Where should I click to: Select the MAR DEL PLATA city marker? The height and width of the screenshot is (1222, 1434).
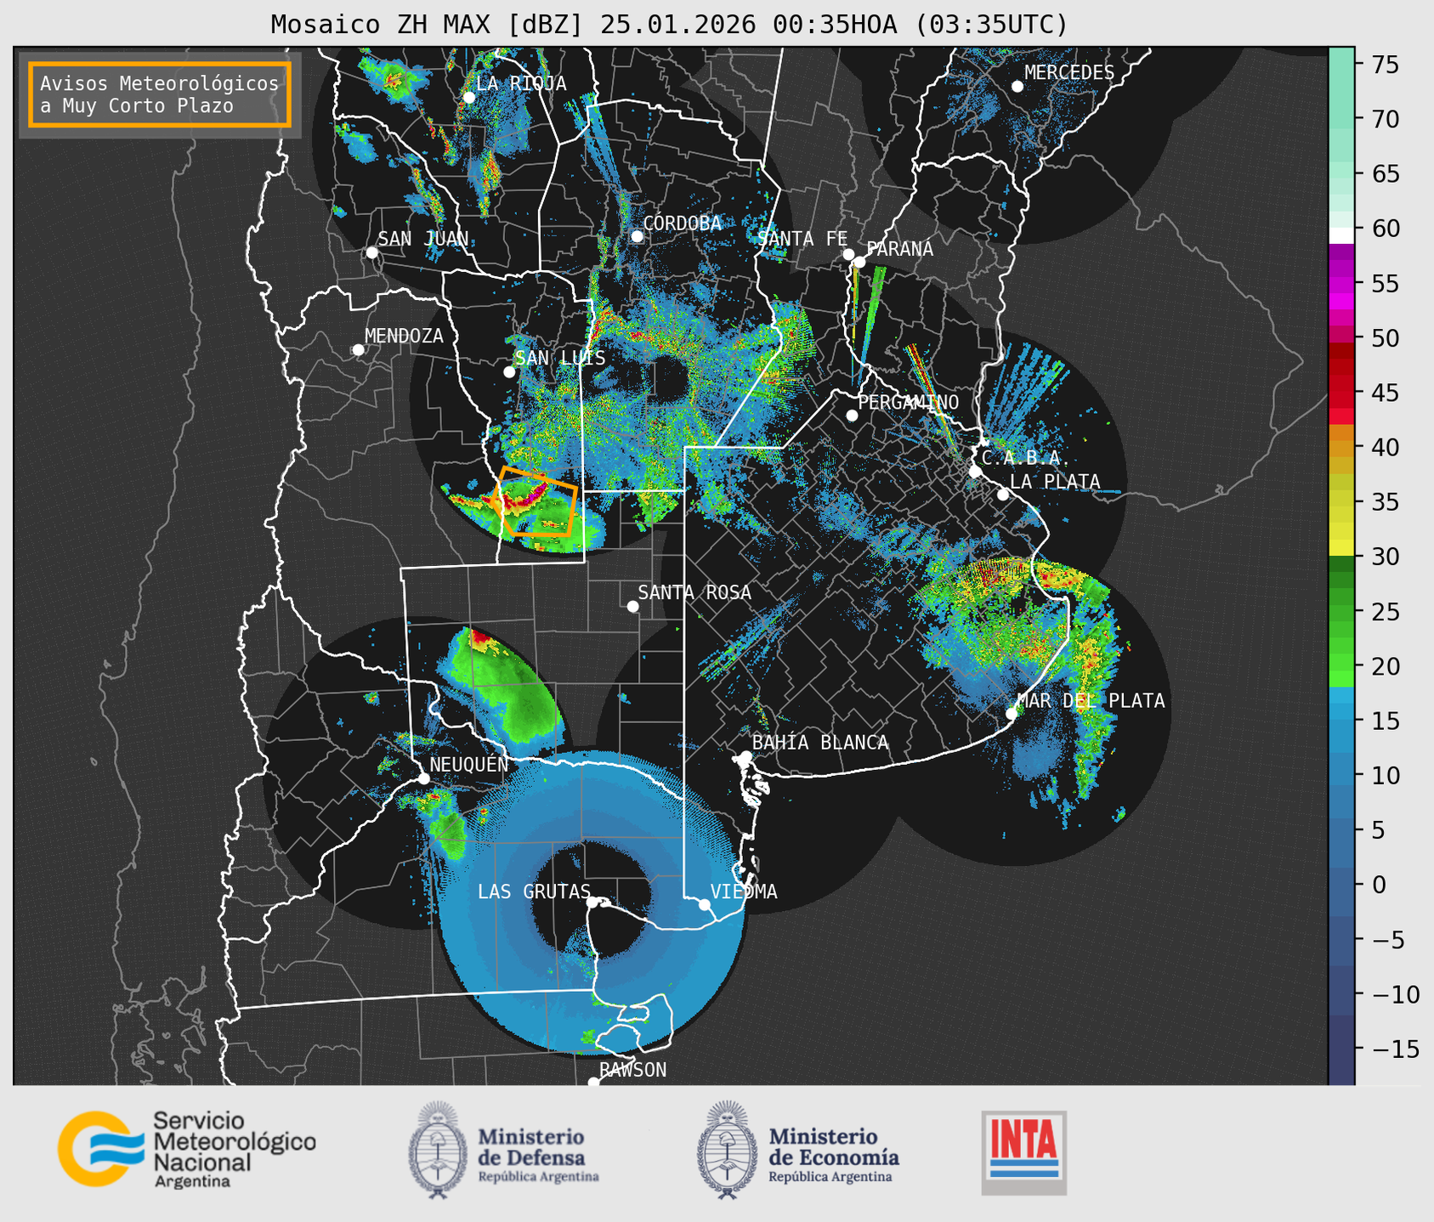pos(1012,713)
